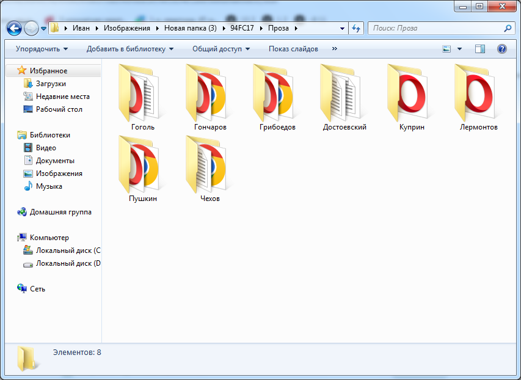Viewport: 521px width, 380px height.
Task: Open Help with the question mark icon
Action: 501,49
